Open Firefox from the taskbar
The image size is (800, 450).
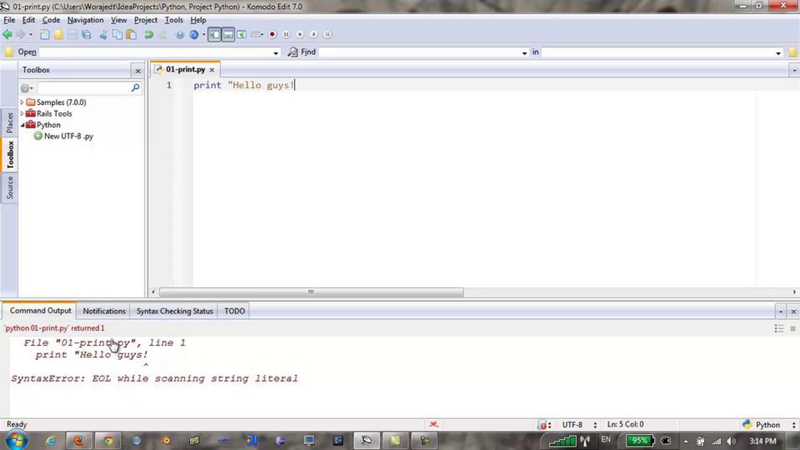[79, 441]
